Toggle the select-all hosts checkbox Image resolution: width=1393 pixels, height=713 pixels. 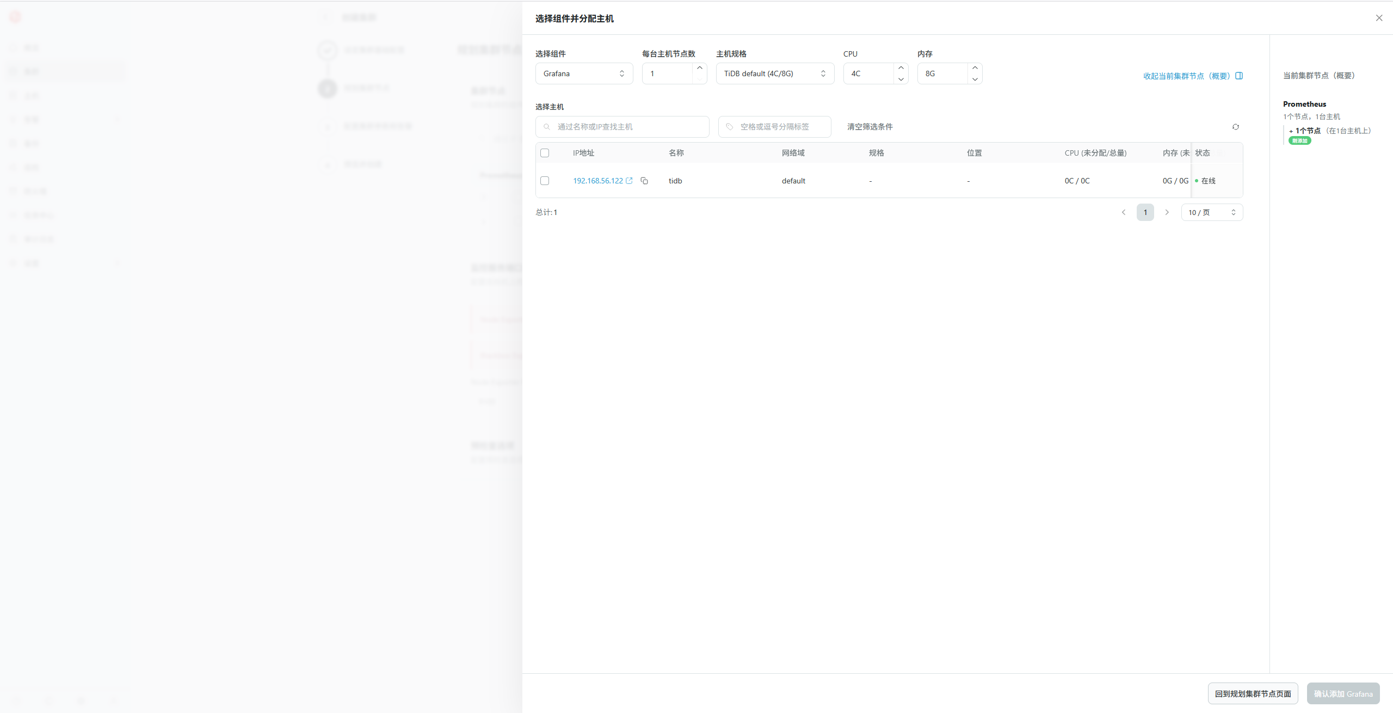[545, 153]
